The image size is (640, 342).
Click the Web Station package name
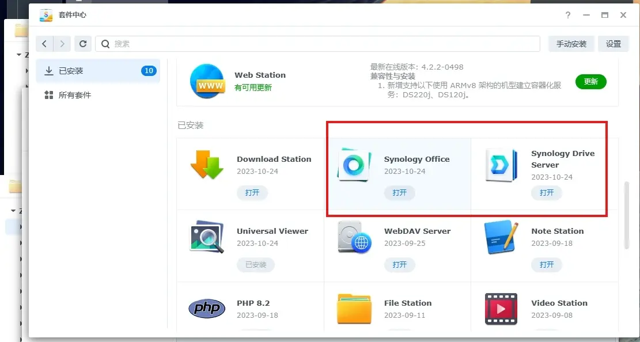coord(260,75)
